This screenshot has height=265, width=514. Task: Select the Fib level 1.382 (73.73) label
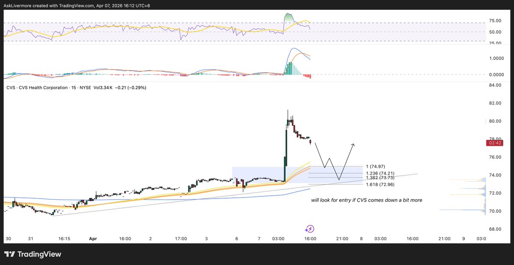[380, 178]
